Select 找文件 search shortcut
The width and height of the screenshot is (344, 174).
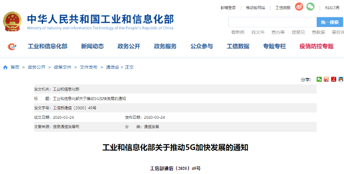point(258,32)
